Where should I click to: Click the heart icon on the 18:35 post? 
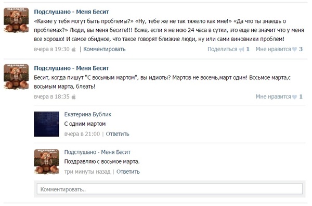point(295,96)
